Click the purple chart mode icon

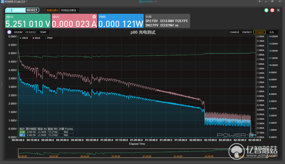pos(9,32)
